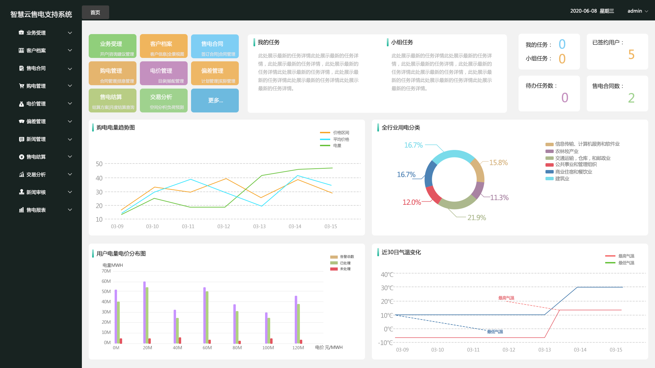This screenshot has width=655, height=368.
Task: Click the 购电管理 shopping cart icon
Action: point(21,86)
